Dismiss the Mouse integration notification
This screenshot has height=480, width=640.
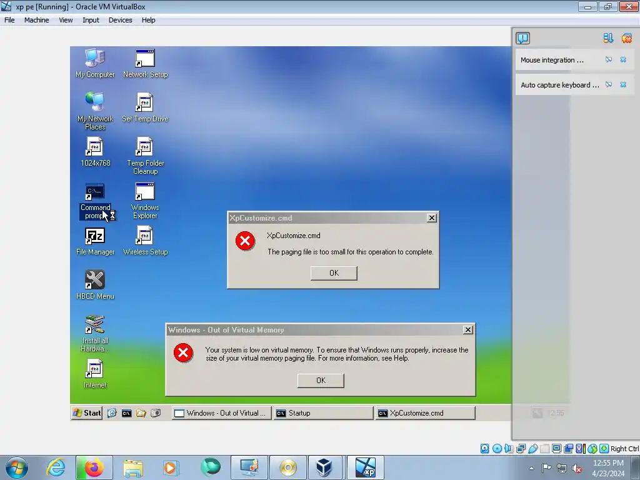[623, 59]
